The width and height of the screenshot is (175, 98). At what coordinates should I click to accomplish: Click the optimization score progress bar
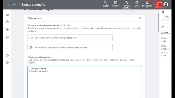(x=165, y=20)
